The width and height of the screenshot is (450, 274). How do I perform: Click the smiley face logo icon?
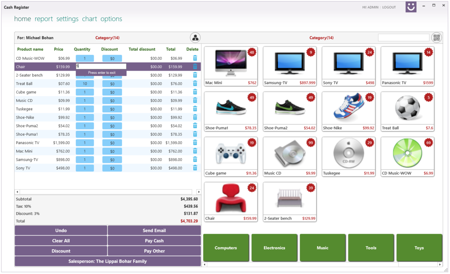point(411,7)
